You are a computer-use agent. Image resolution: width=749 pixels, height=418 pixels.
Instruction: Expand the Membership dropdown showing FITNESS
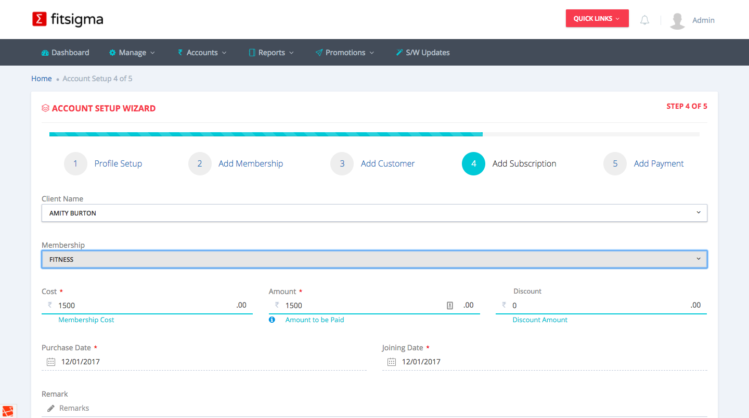click(x=374, y=259)
